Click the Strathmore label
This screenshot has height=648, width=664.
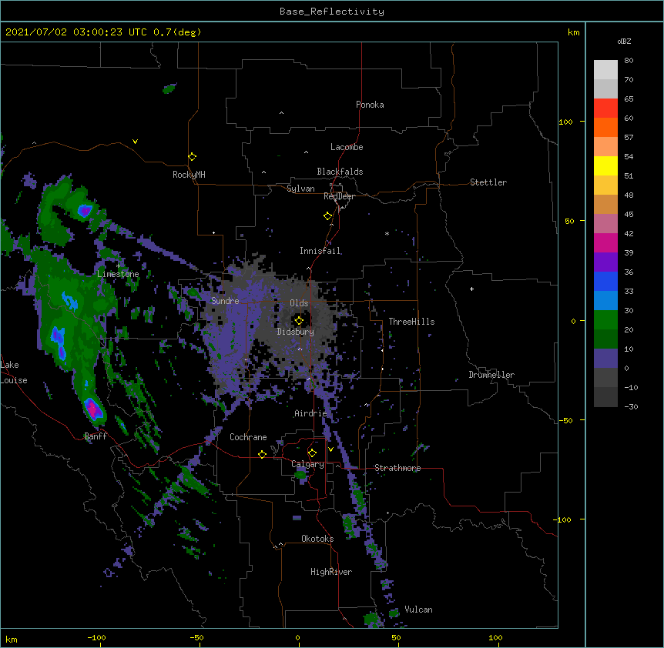pos(397,468)
